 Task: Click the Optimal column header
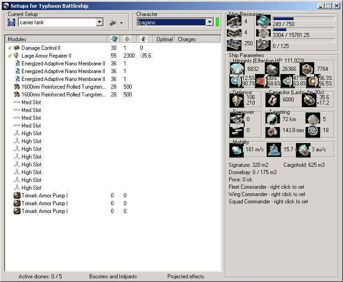(164, 39)
